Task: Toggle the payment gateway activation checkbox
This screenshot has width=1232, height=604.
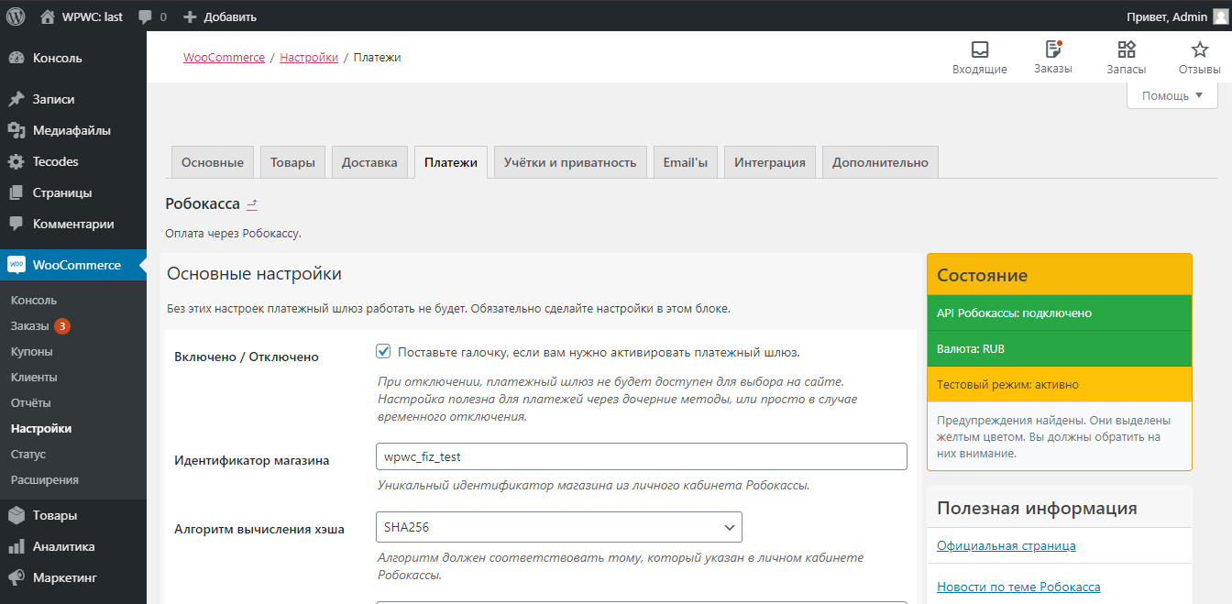Action: click(383, 351)
